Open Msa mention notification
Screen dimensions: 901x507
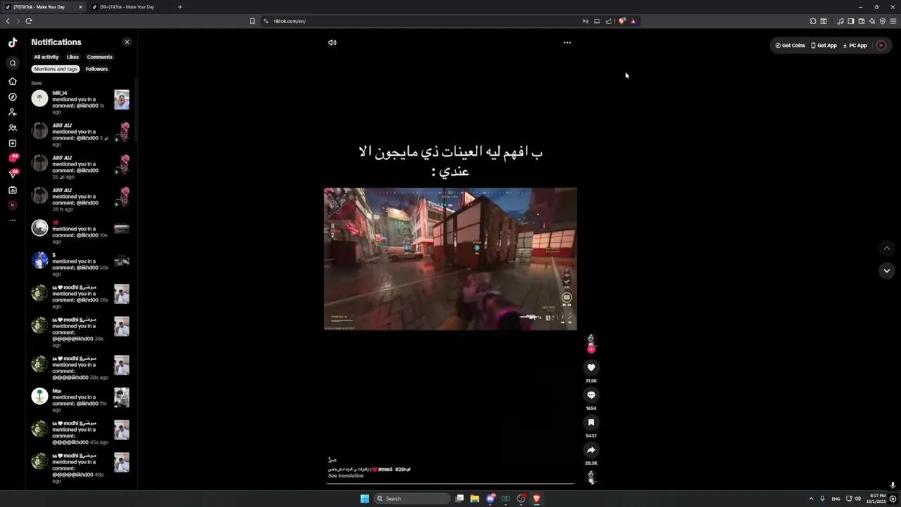coord(80,400)
